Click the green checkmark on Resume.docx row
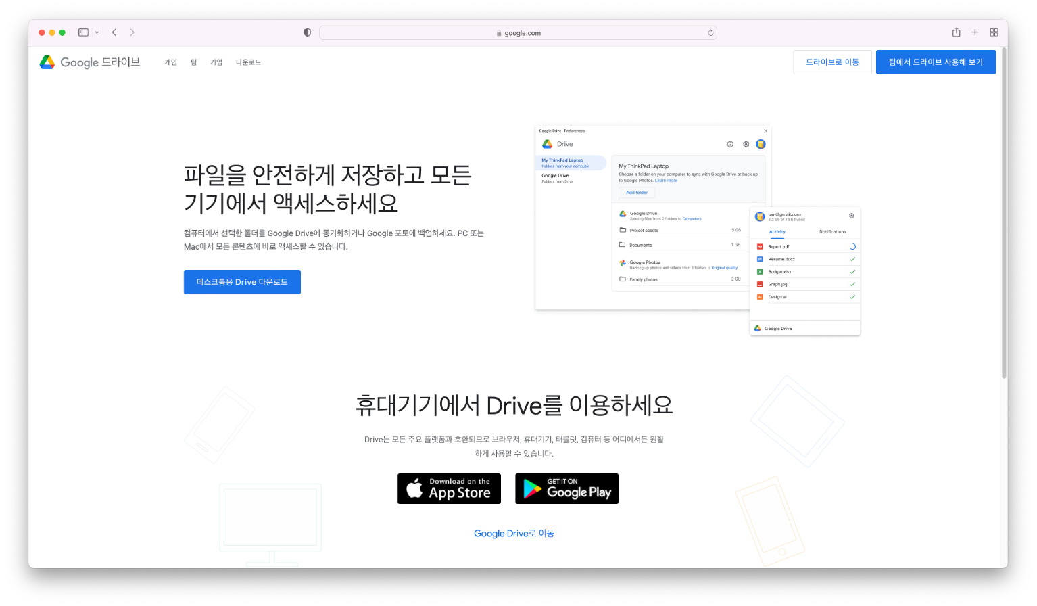The image size is (1037, 606). [852, 259]
